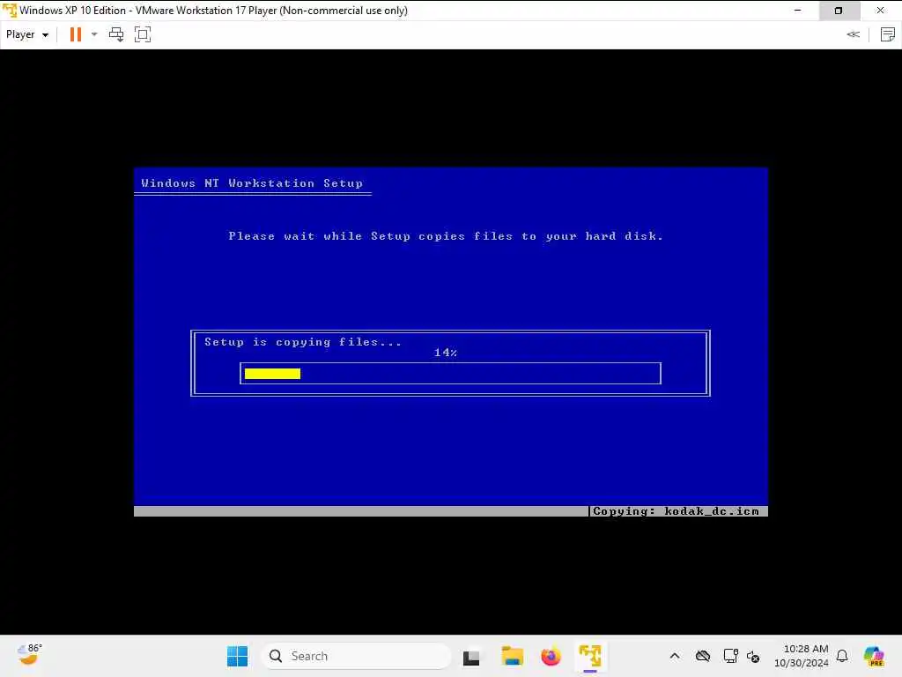Screen dimensions: 902x677
Task: Open the Windows Start menu
Action: point(237,656)
